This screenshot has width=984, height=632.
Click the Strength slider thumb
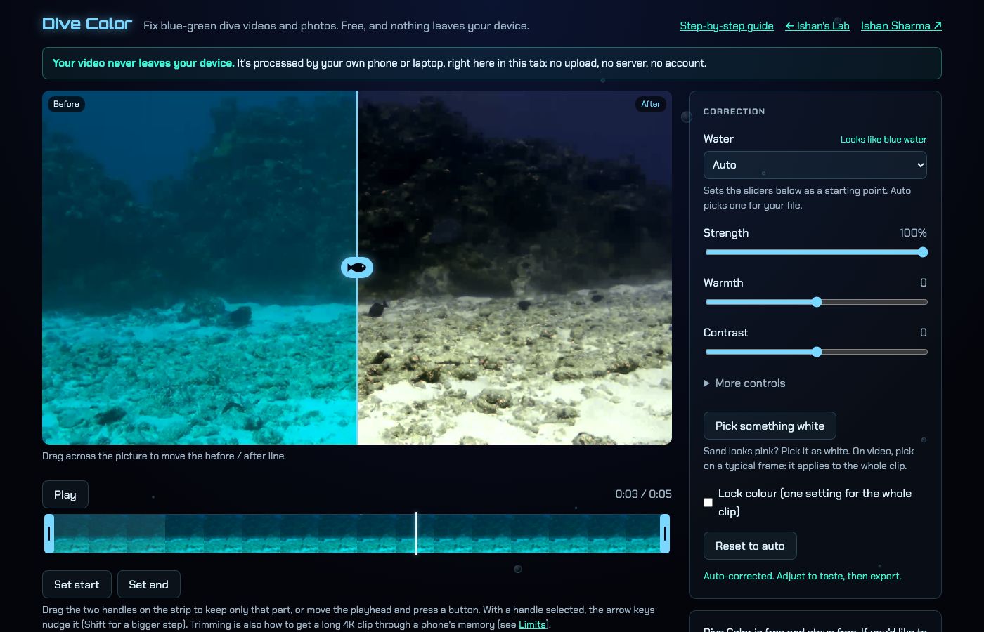pos(923,252)
